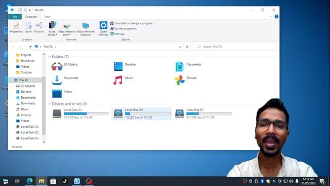Select Pictures in navigation pane
330x186 pixels.
[26, 115]
